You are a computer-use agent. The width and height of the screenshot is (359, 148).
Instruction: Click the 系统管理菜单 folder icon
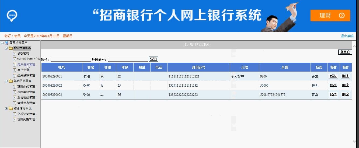[x=11, y=48]
